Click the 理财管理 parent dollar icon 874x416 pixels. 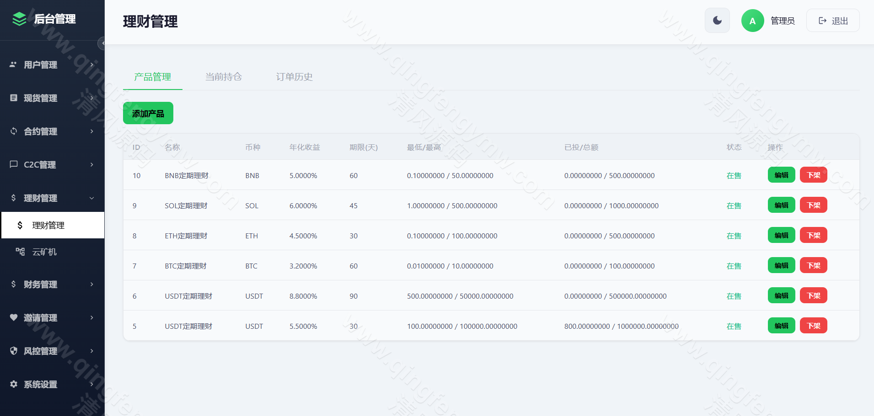13,198
